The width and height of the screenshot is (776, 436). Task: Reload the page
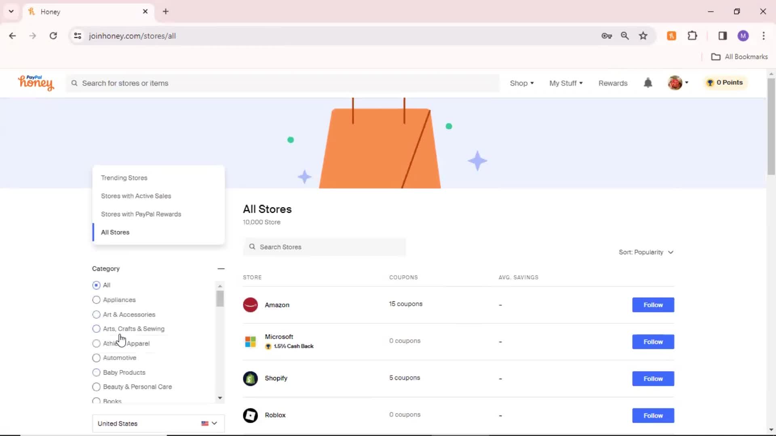click(x=53, y=36)
